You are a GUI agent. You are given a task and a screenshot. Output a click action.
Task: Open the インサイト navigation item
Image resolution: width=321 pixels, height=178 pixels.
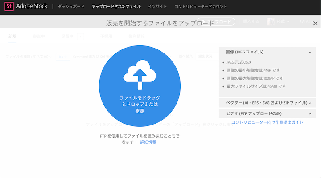[x=157, y=7]
